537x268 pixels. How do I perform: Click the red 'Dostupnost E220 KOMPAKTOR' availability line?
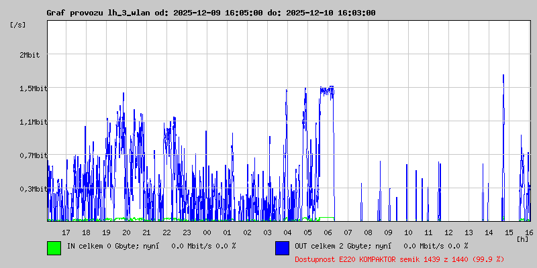pos(399,260)
